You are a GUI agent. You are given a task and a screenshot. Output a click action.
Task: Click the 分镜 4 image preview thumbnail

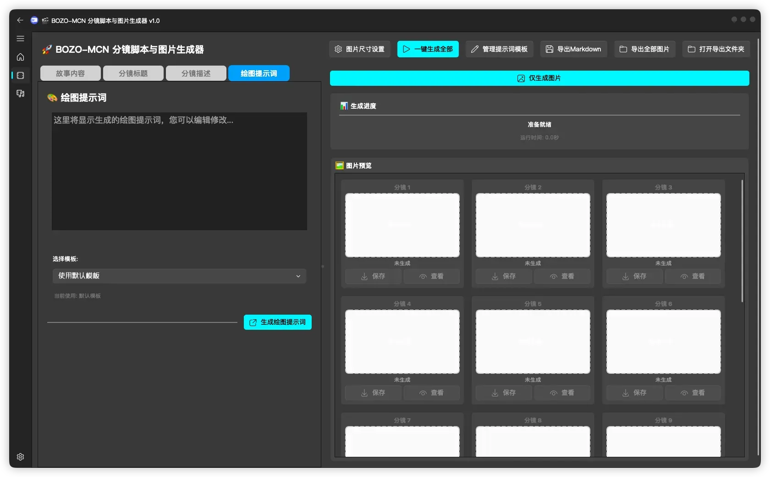click(402, 342)
